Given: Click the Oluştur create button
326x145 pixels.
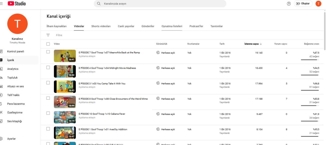Looking at the screenshot, I should (x=303, y=4).
